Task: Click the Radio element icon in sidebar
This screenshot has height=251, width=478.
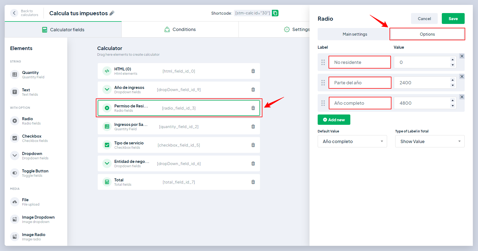Action: tap(15, 121)
